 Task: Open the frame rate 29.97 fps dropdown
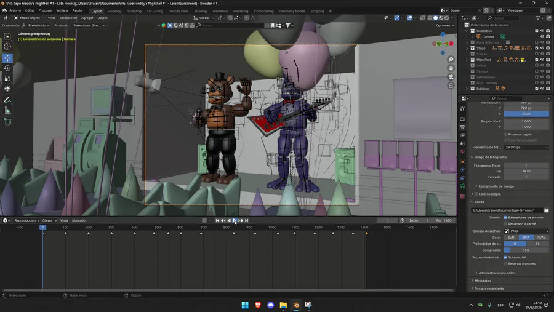click(526, 147)
